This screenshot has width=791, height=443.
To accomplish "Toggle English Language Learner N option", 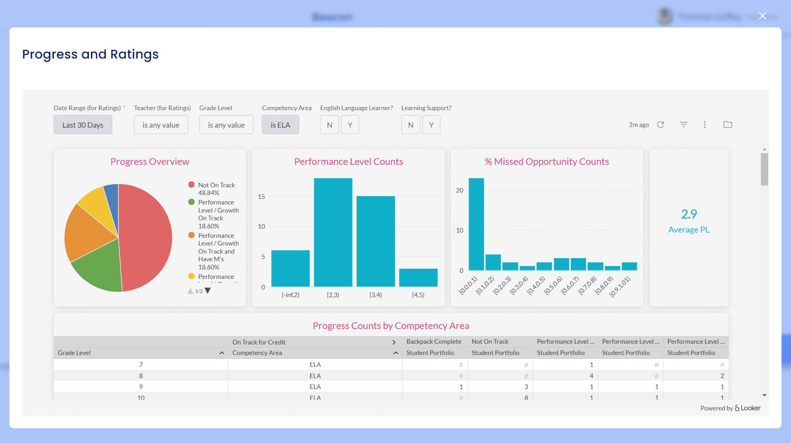I will click(x=329, y=125).
